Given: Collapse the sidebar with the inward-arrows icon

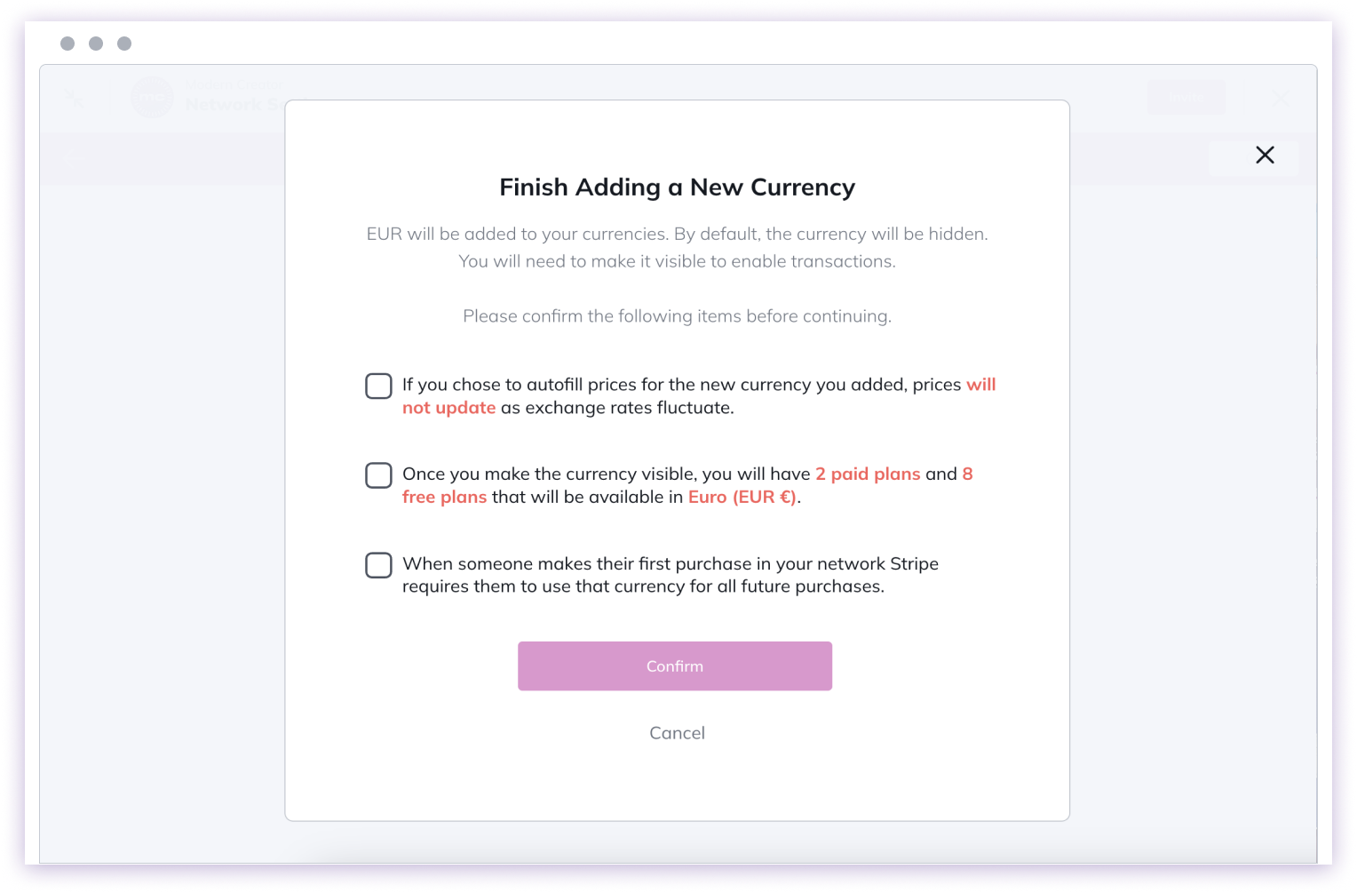Looking at the screenshot, I should (75, 98).
